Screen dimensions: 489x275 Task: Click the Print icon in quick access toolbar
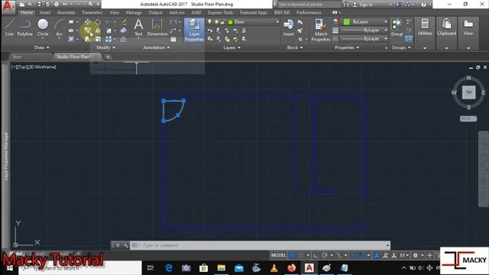click(x=56, y=5)
